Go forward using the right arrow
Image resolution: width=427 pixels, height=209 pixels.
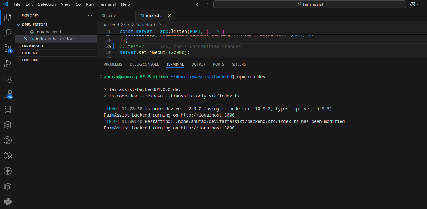(x=207, y=4)
